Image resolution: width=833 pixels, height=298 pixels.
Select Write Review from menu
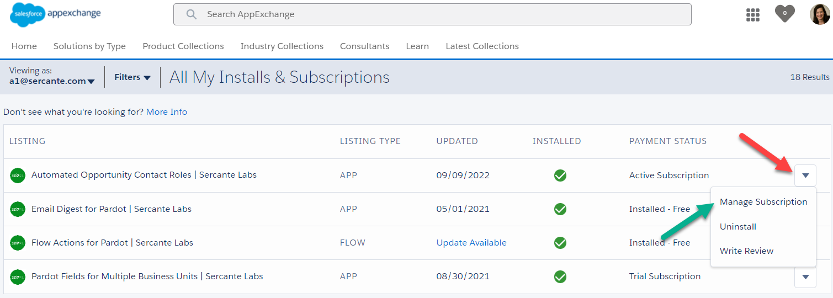747,251
